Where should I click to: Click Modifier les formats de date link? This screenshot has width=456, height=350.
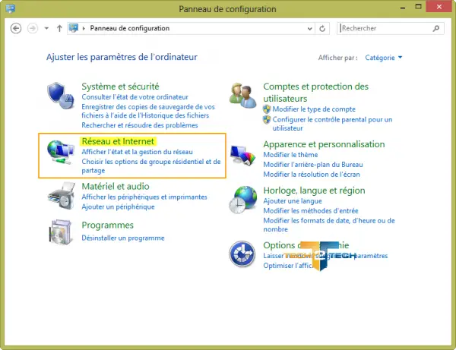click(x=329, y=225)
